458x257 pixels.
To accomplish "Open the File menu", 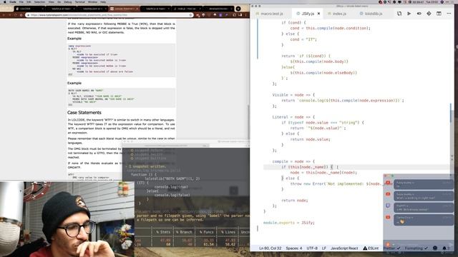I will coord(21,1).
